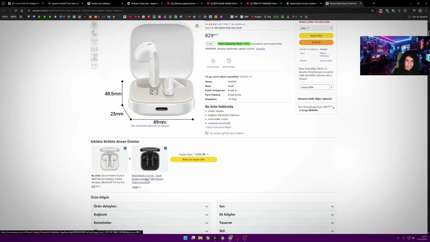Expand the Bağlantı section
This screenshot has width=430, height=242.
[x=151, y=214]
